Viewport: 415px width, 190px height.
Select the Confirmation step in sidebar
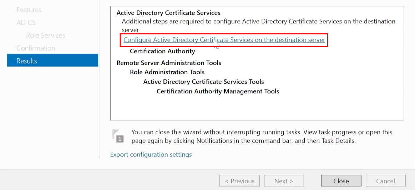pyautogui.click(x=36, y=48)
